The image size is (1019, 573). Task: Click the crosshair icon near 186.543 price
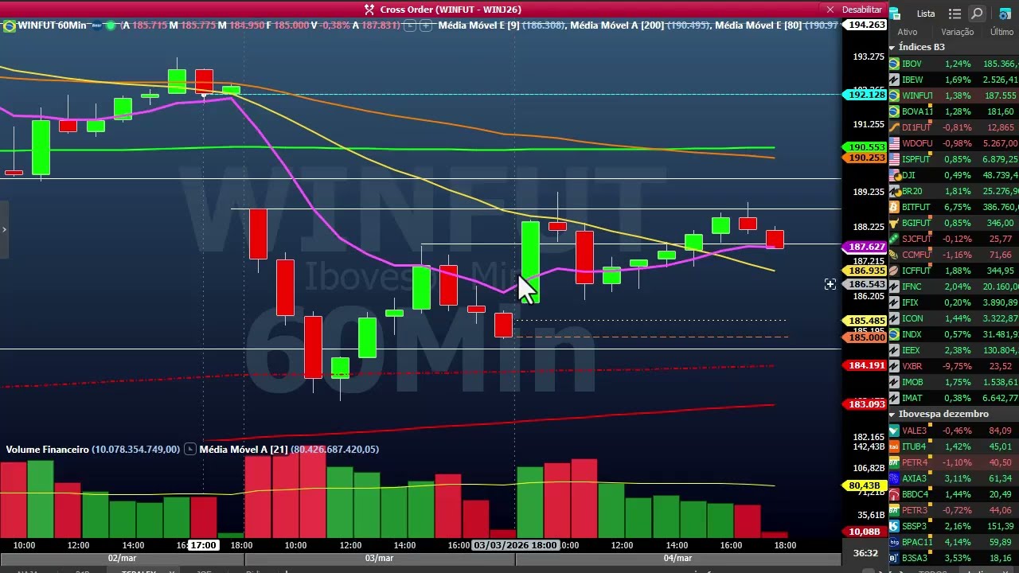tap(830, 284)
